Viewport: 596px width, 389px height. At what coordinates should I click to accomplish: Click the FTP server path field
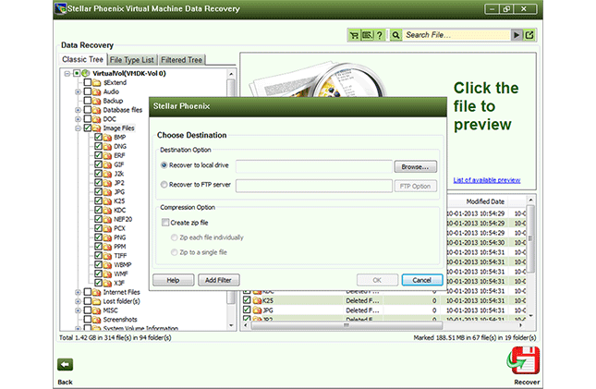(x=314, y=186)
